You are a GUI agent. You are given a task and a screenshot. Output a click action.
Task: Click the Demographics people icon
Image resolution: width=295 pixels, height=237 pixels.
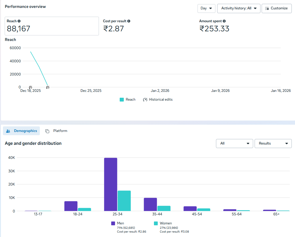(8, 131)
